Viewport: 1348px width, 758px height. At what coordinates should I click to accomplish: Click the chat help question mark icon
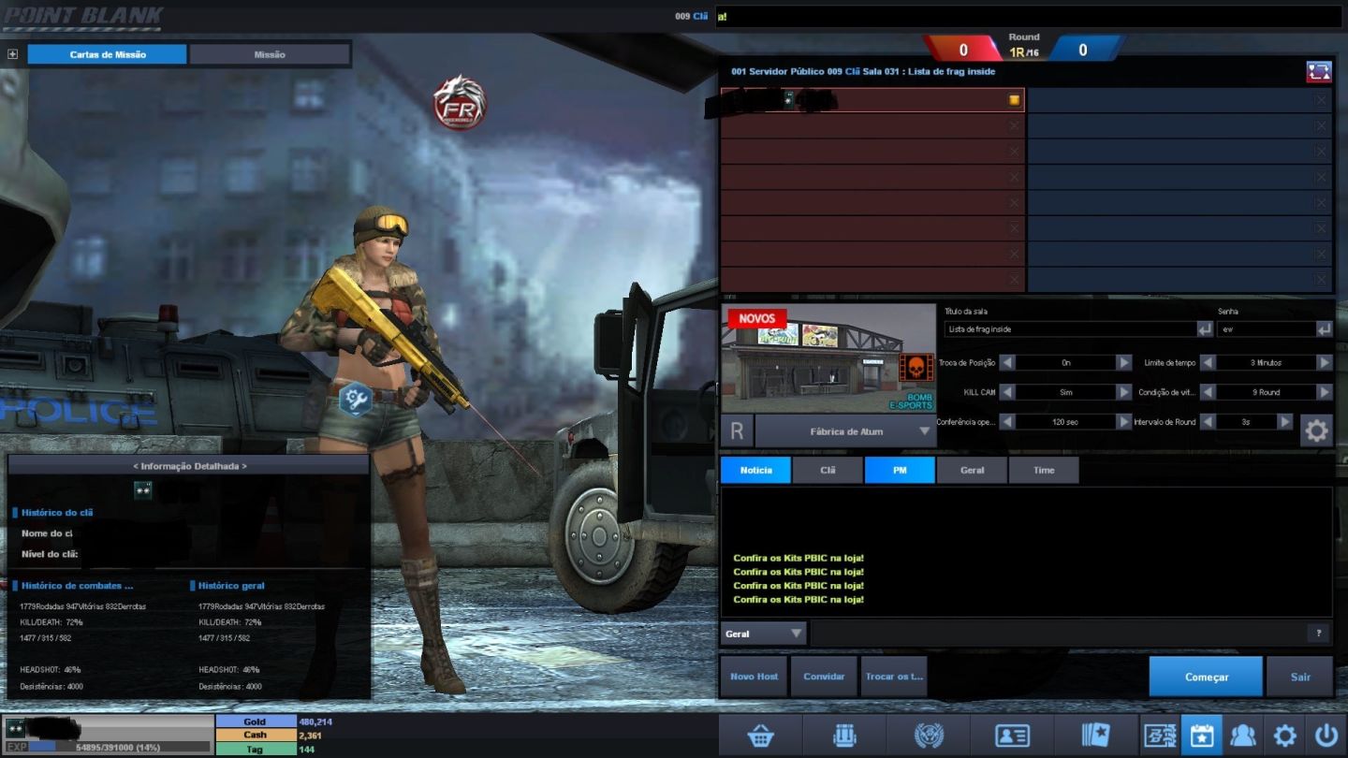pyautogui.click(x=1318, y=634)
